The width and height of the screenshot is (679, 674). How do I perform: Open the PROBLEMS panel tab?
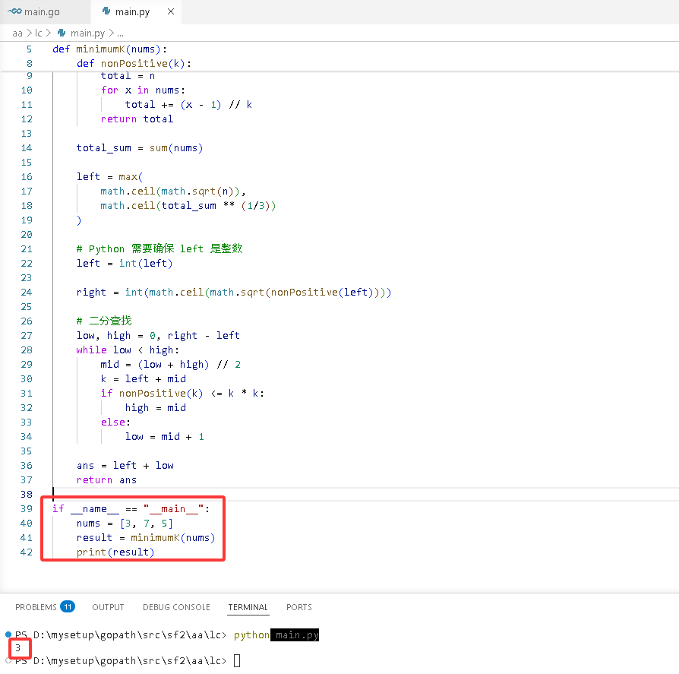36,607
